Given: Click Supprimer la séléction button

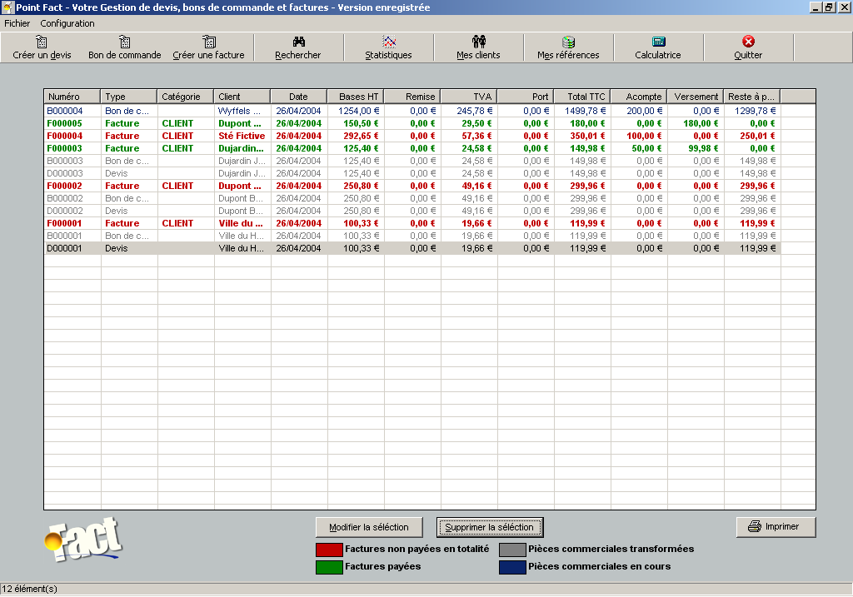Looking at the screenshot, I should [x=490, y=527].
